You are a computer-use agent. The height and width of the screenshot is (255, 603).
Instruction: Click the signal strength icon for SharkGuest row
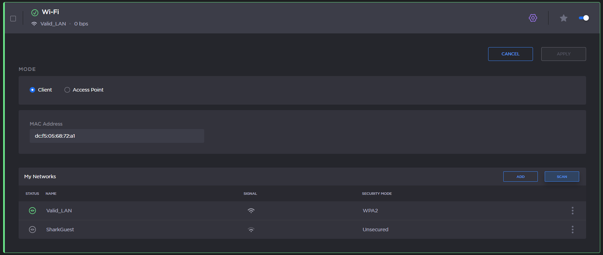tap(251, 230)
